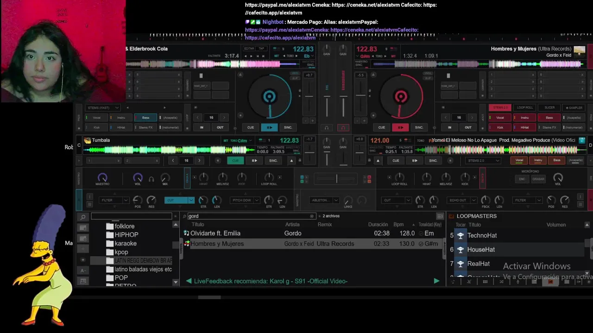Viewport: 593px width, 333px height.
Task: Click the headphones icon next to VOL knob
Action: click(151, 179)
